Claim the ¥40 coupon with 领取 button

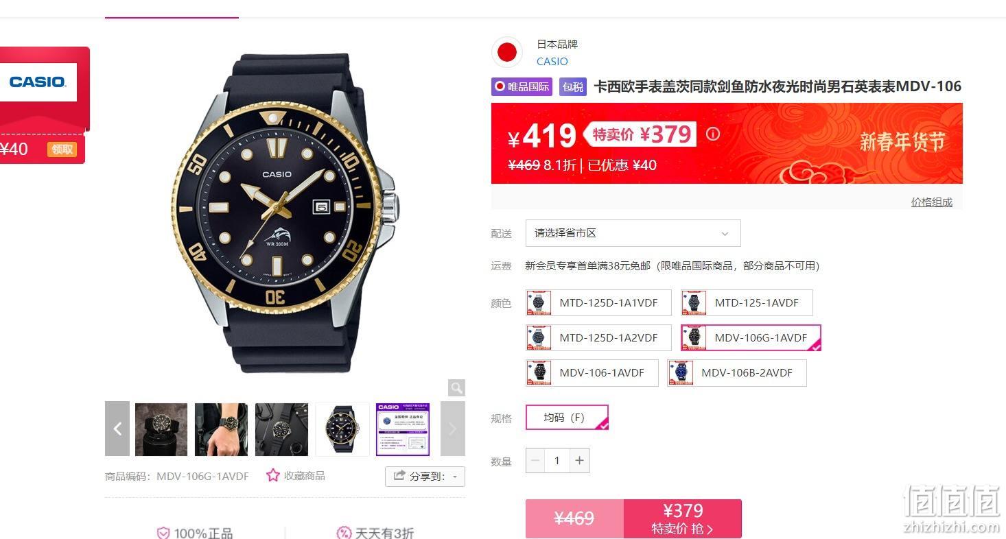pos(62,149)
